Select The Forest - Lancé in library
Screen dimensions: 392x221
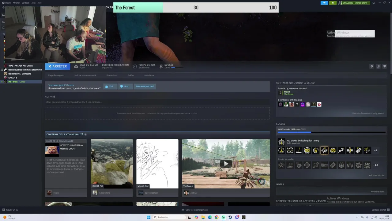(16, 82)
